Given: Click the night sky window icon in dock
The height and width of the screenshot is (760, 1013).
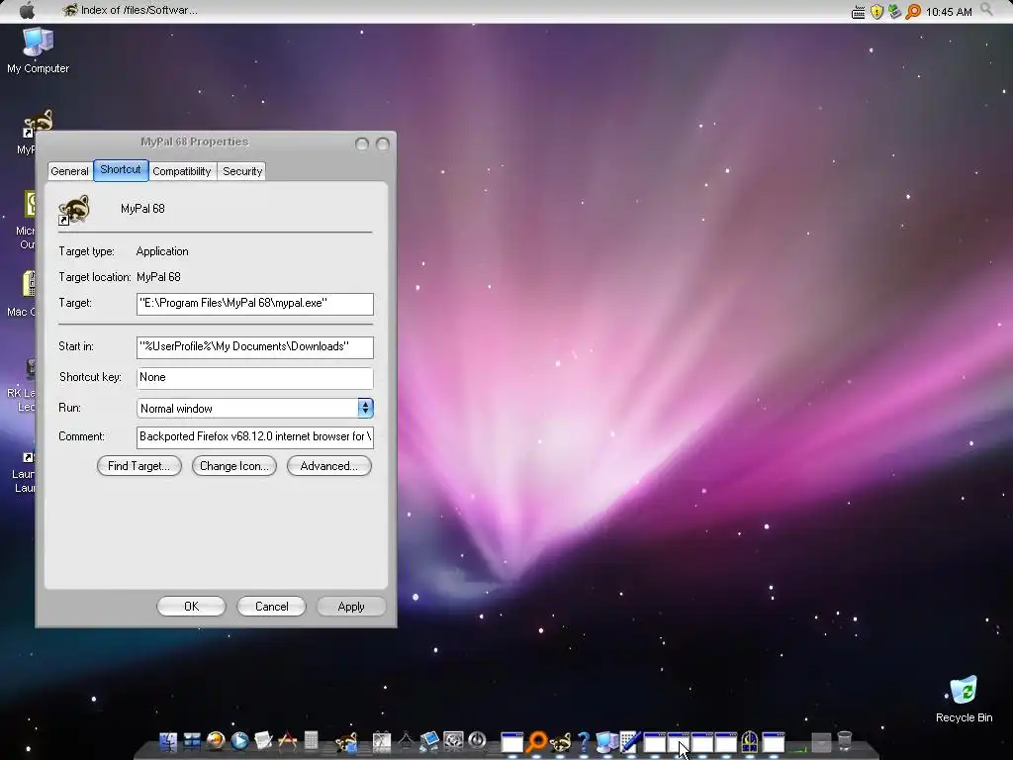Looking at the screenshot, I should click(x=750, y=742).
